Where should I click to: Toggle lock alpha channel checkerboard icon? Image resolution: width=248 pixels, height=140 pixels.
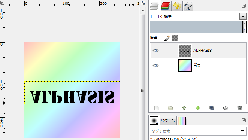(x=175, y=38)
